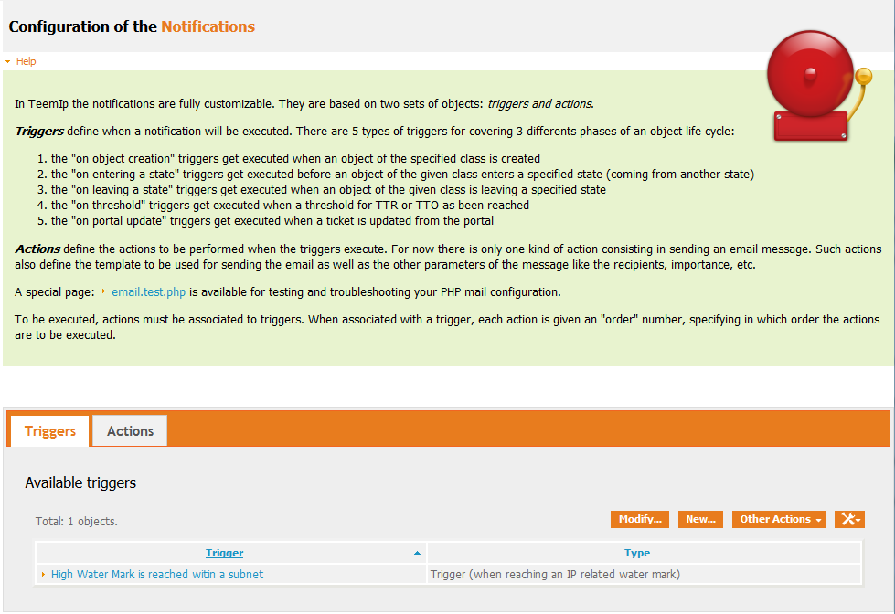
Task: Click the orange arrow before High Water Mark
Action: [43, 575]
